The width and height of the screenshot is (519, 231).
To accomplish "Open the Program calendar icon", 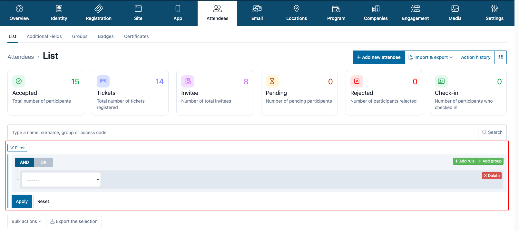I will pyautogui.click(x=336, y=9).
